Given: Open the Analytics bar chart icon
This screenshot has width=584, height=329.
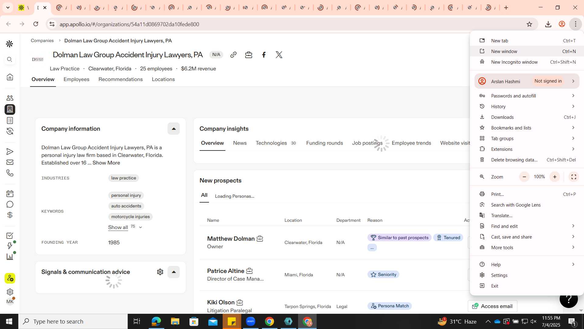Looking at the screenshot, I should point(10,257).
